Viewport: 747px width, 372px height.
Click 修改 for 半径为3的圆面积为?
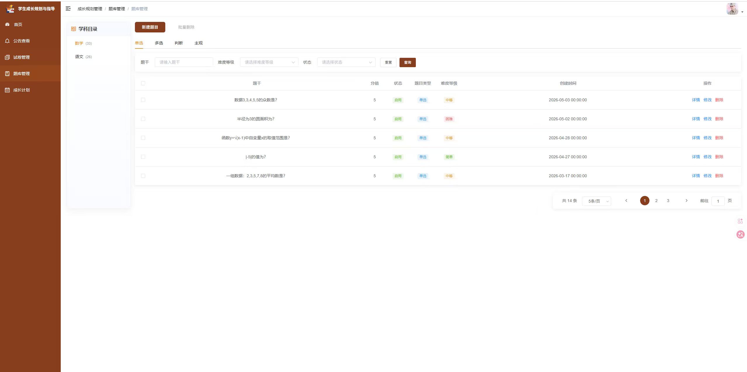click(708, 119)
